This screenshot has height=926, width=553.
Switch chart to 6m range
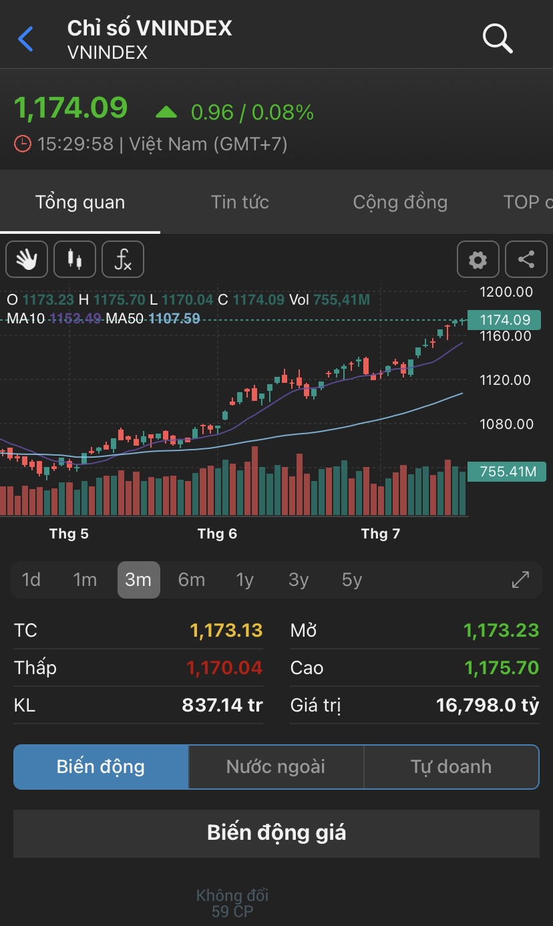[x=192, y=580]
